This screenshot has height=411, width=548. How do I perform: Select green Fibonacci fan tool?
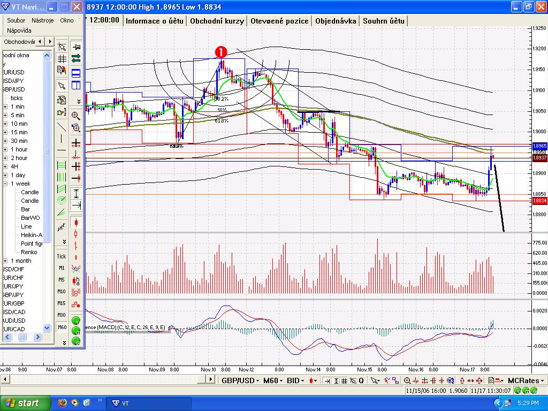tap(62, 212)
